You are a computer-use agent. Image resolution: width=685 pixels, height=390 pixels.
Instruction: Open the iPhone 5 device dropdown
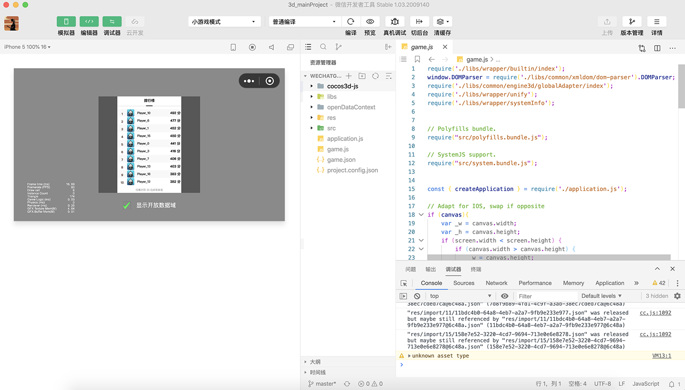tap(27, 47)
